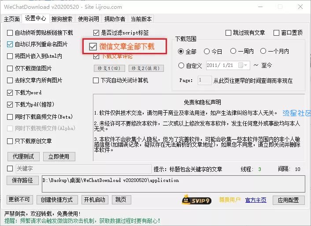Open the 使用说明 tab
Screen dimensions: 311x226
click(x=89, y=19)
